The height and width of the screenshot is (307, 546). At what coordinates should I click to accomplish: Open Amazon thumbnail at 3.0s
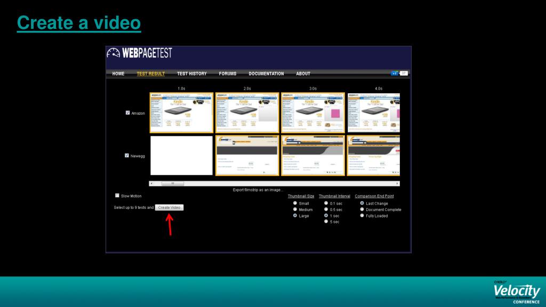[313, 113]
